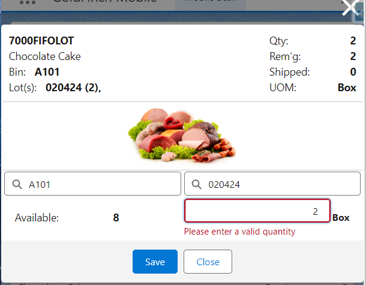Click the product image of meats
This screenshot has height=285, width=366.
click(x=182, y=136)
